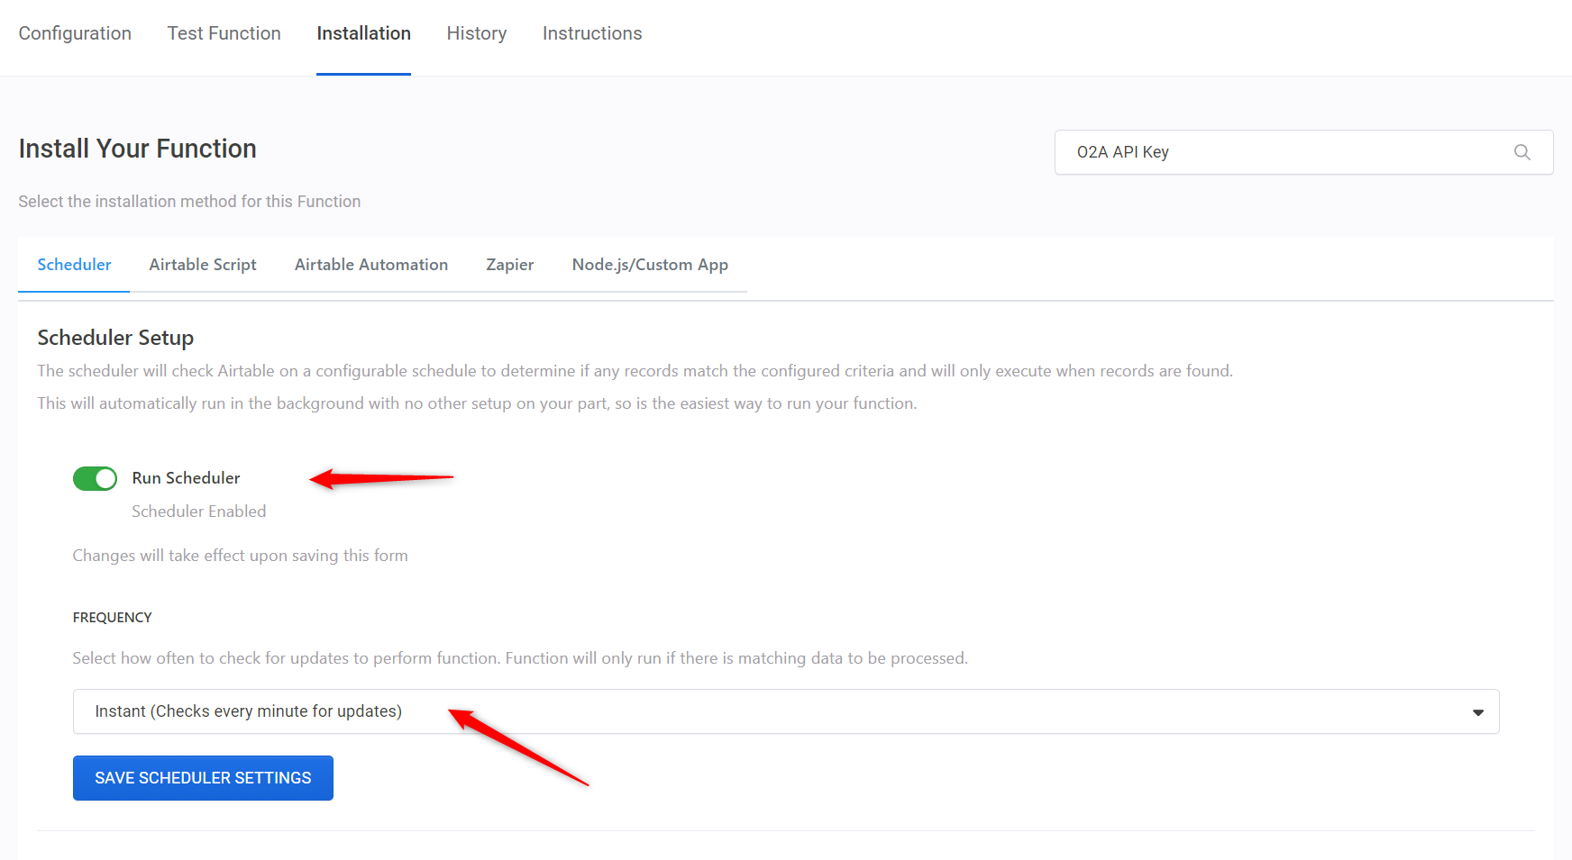
Task: Select the Installation tab
Action: tap(363, 33)
